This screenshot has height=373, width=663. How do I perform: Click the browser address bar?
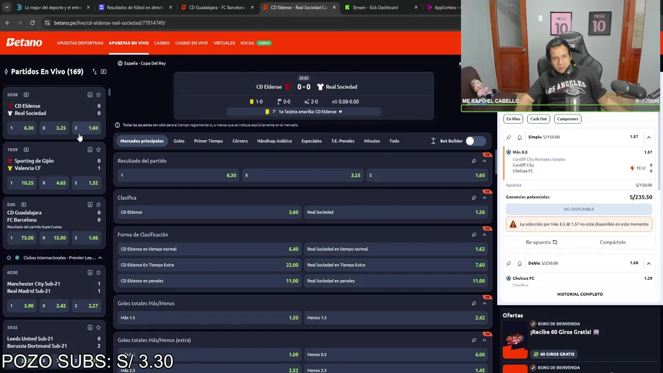(249, 23)
